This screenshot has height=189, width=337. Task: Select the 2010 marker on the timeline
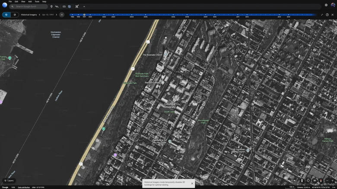214,15
